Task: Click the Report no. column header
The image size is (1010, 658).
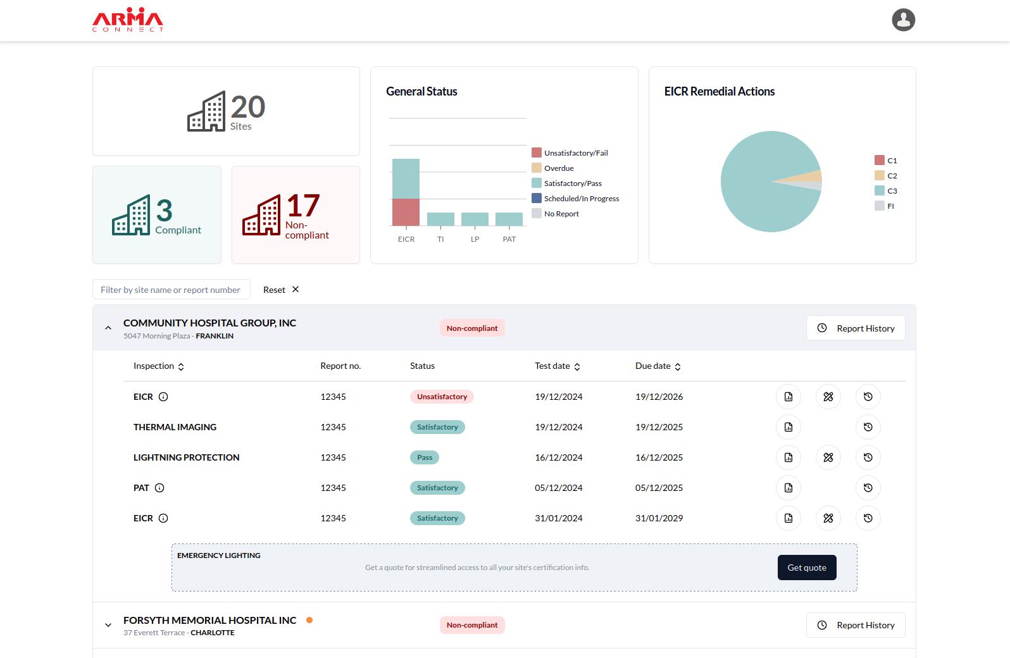Action: click(x=340, y=366)
